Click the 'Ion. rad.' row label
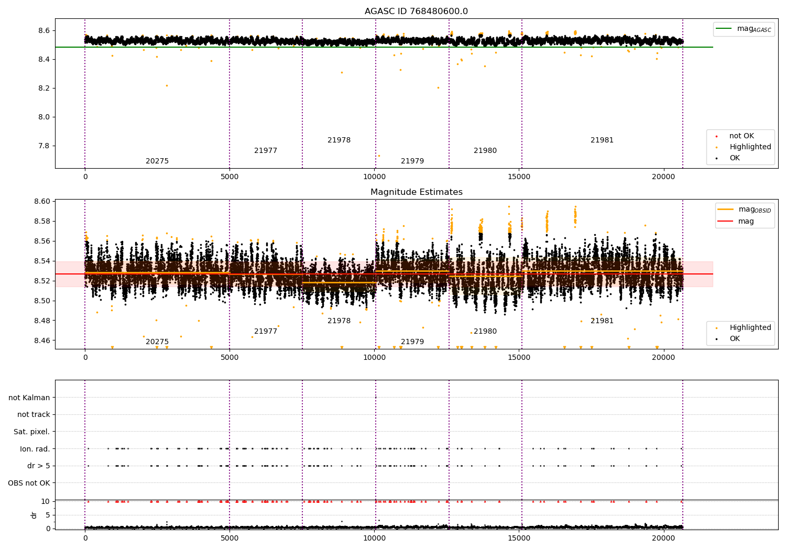This screenshot has width=786, height=550. click(x=35, y=449)
